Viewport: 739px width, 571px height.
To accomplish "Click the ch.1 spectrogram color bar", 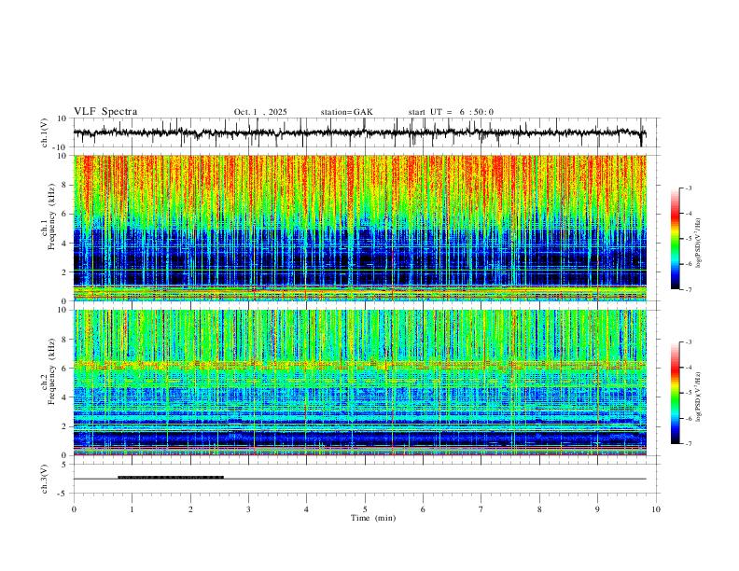I will [x=675, y=239].
